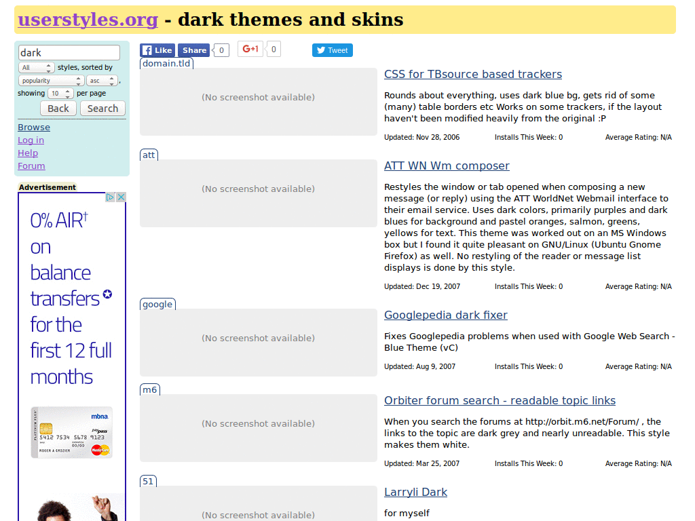Viewport: 695px width, 521px height.
Task: Open 'ATT WN Wm composer' style
Action: tap(447, 166)
